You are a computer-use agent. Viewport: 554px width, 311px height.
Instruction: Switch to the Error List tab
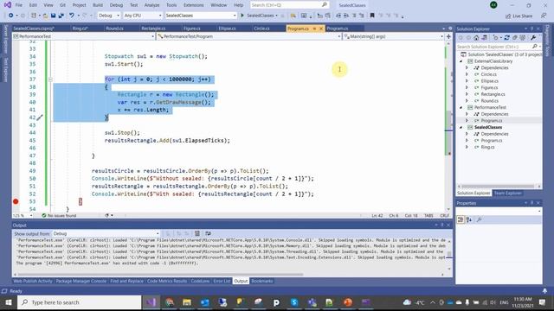click(x=222, y=281)
